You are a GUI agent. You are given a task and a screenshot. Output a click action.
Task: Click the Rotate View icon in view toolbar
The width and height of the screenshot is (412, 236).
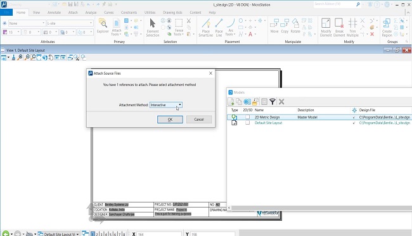click(45, 58)
